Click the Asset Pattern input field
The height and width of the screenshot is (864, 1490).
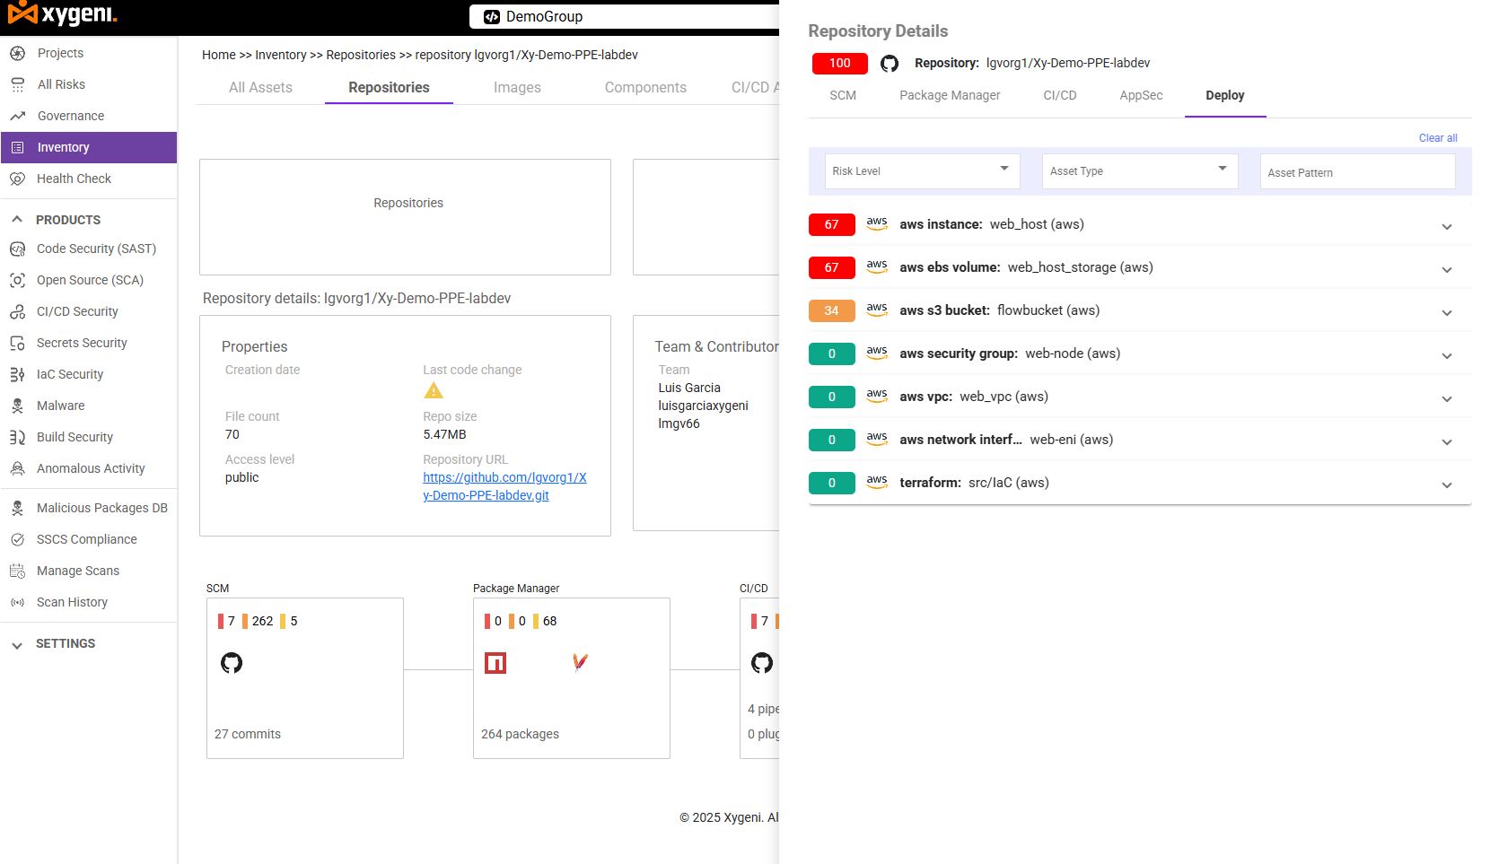1356,172
